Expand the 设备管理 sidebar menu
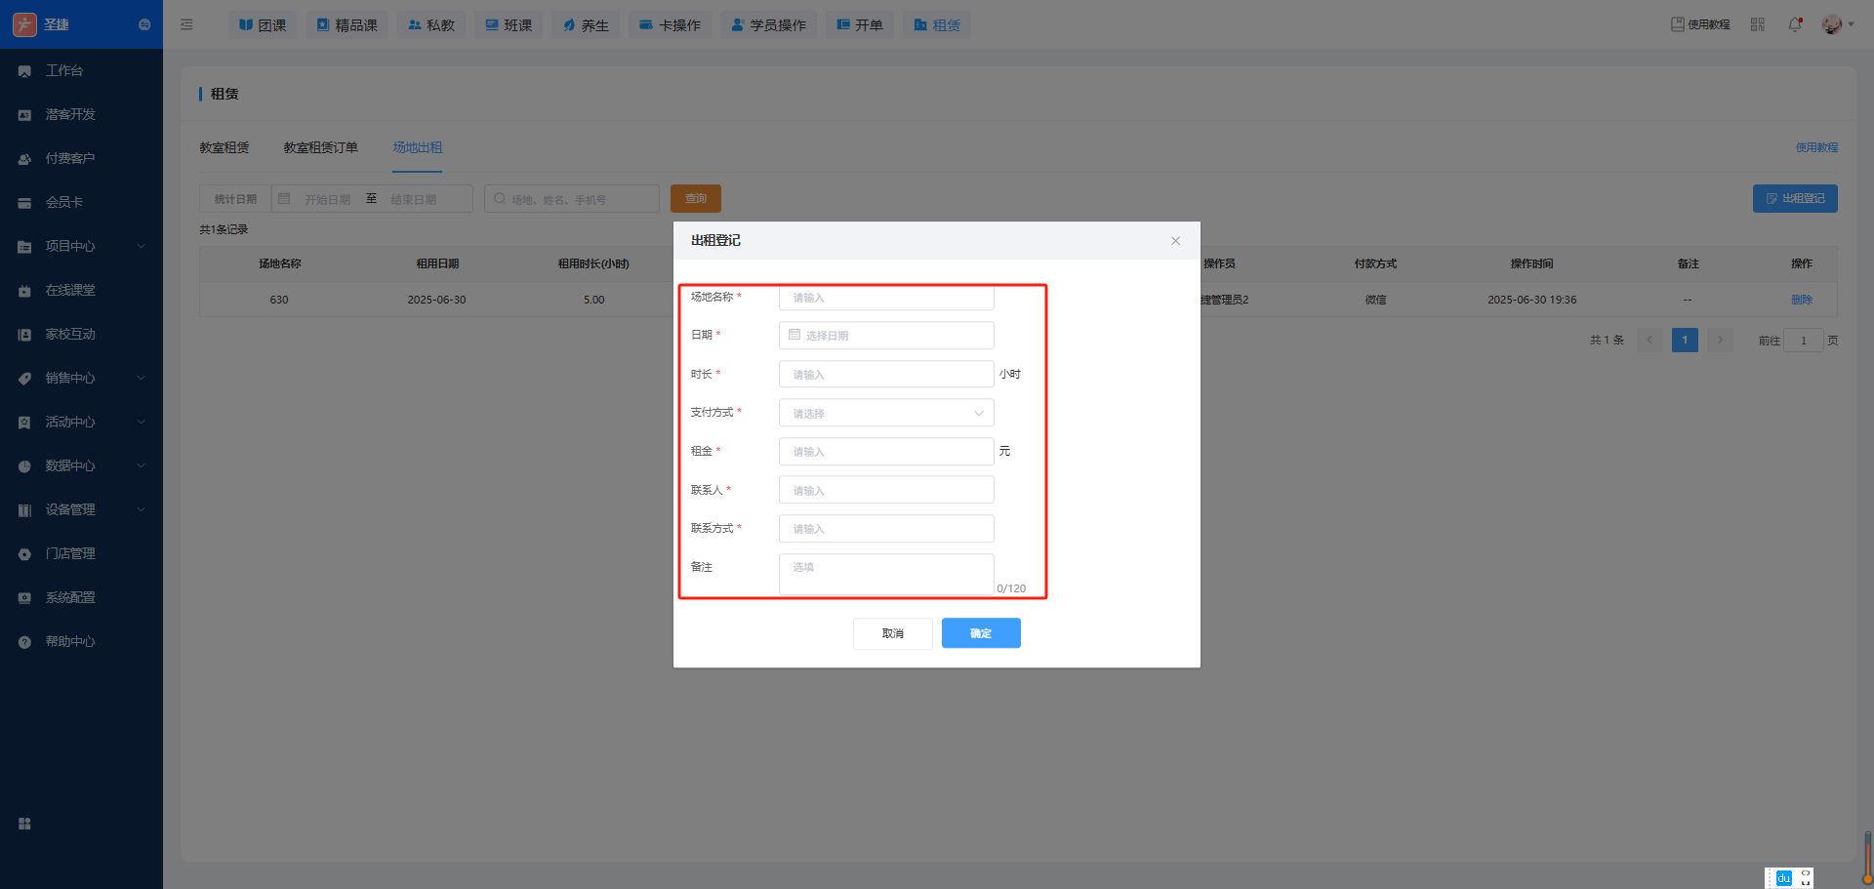1874x889 pixels. 81,509
